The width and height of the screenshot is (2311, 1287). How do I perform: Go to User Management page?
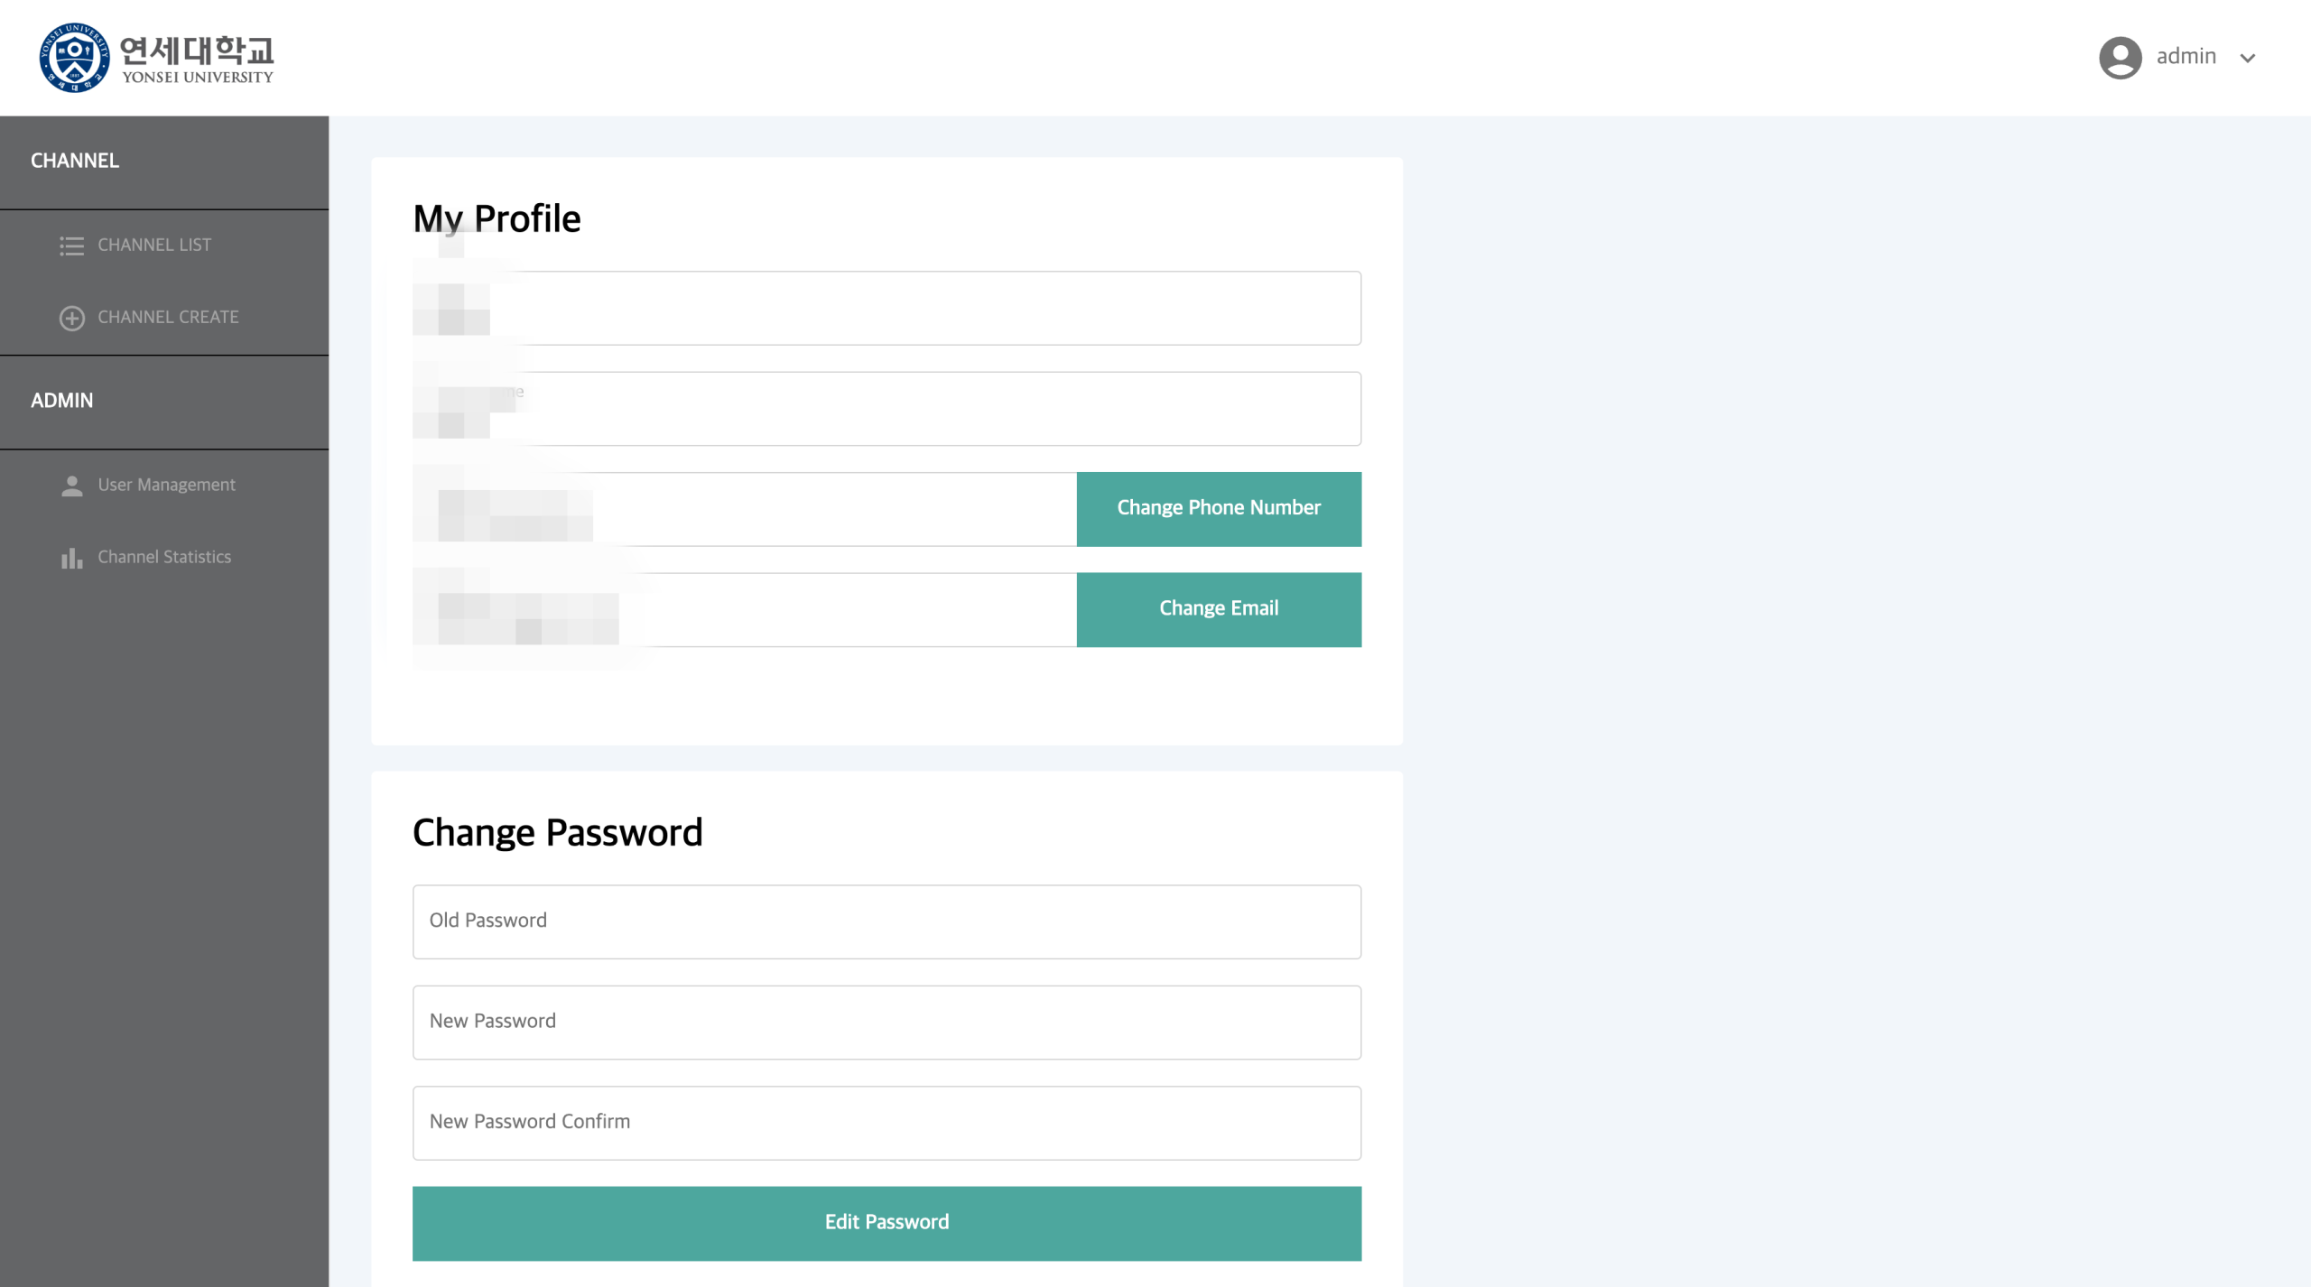[x=164, y=486]
